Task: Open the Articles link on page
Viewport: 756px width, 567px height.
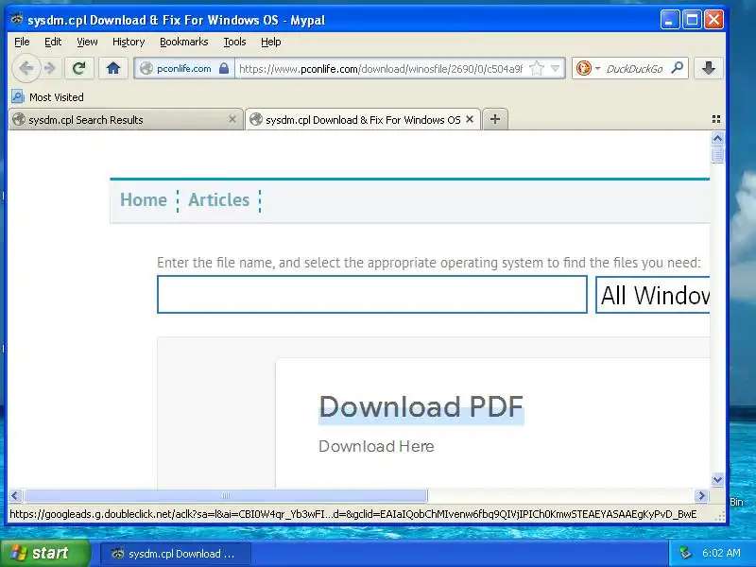Action: pos(219,200)
